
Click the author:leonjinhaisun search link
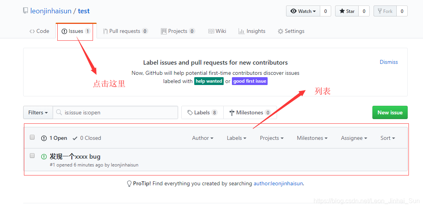coord(279,184)
